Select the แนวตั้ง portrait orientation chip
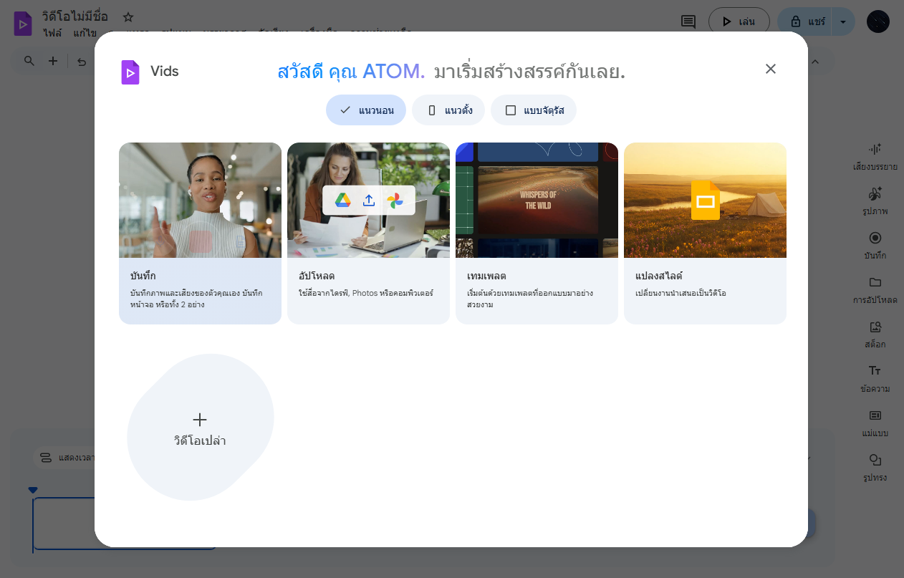The image size is (904, 578). (x=448, y=110)
